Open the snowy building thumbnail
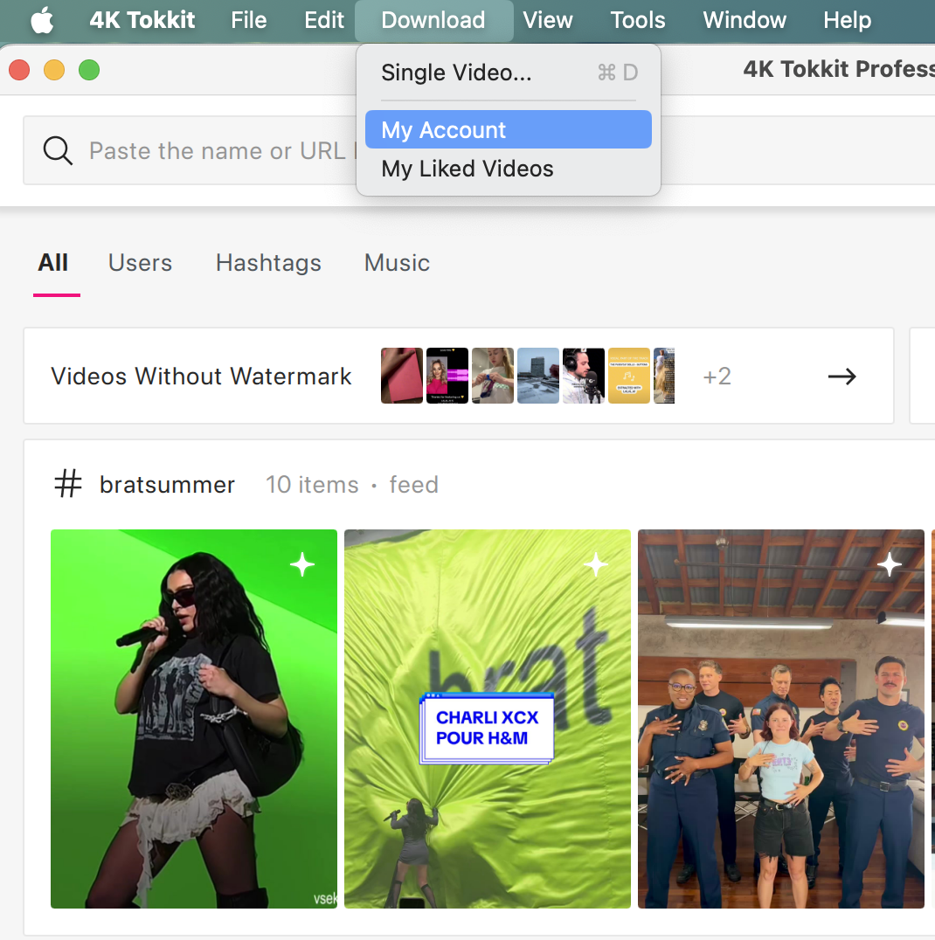The image size is (935, 940). pos(538,376)
